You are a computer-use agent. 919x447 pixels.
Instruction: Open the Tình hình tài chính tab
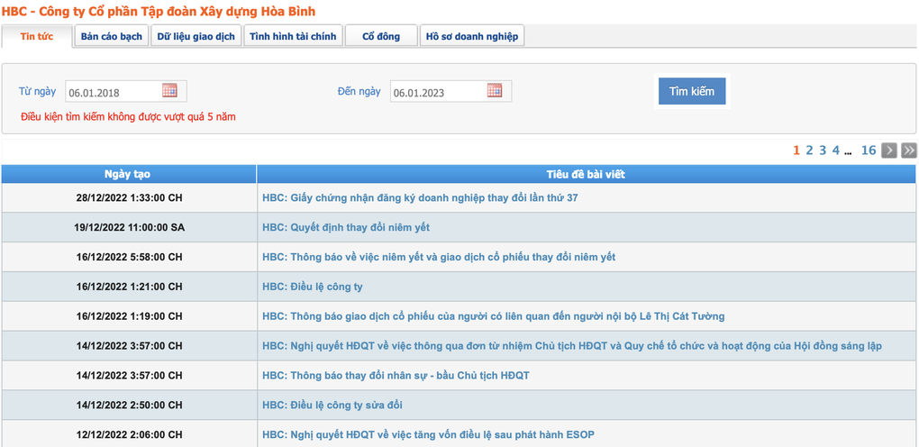293,36
